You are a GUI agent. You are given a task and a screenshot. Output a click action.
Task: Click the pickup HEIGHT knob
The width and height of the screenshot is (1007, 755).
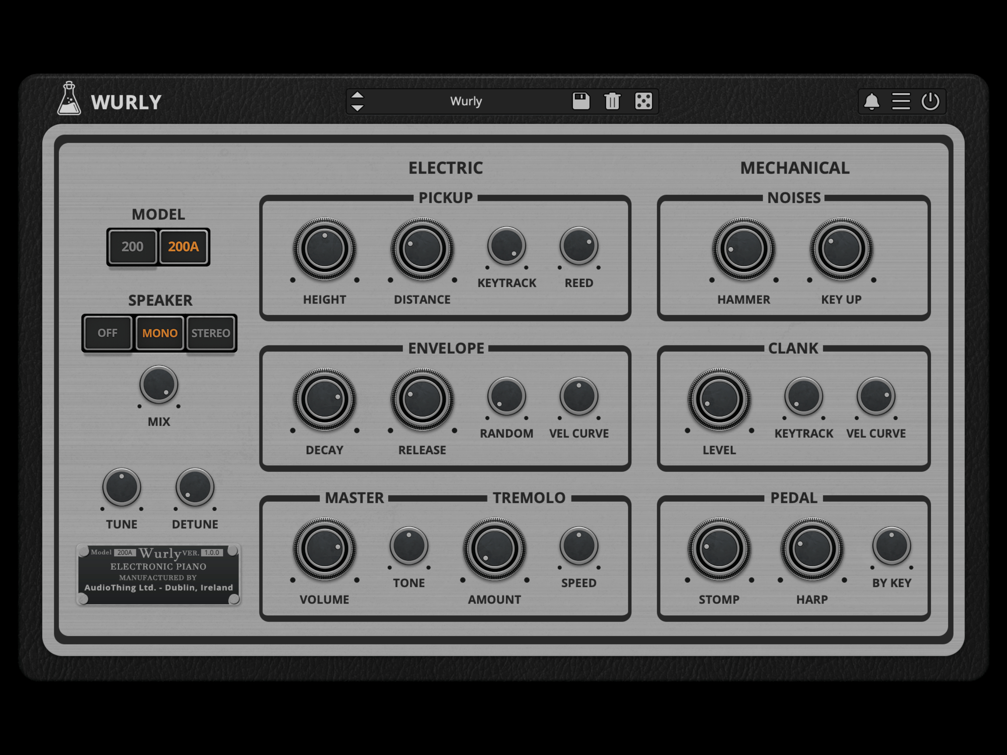325,249
